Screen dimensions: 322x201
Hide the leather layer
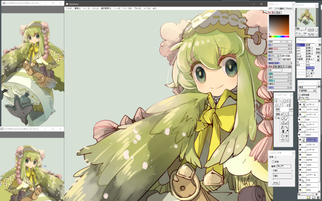pyautogui.click(x=300, y=160)
